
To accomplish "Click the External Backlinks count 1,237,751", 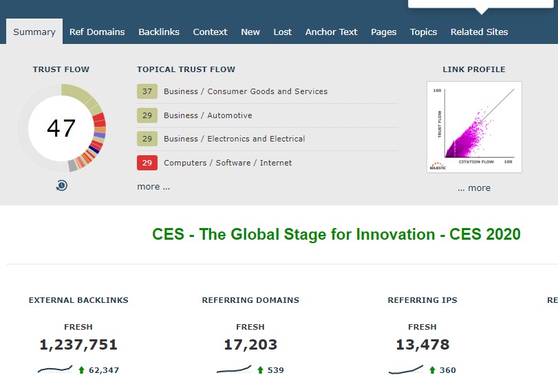I will [x=78, y=345].
